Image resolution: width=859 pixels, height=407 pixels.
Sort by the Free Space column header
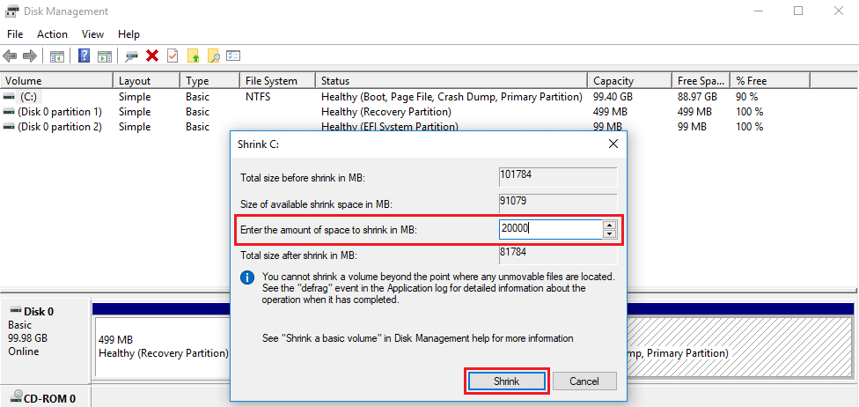701,81
